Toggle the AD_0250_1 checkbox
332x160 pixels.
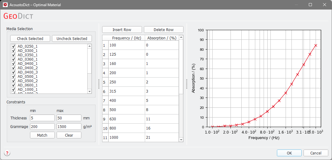coord(14,46)
